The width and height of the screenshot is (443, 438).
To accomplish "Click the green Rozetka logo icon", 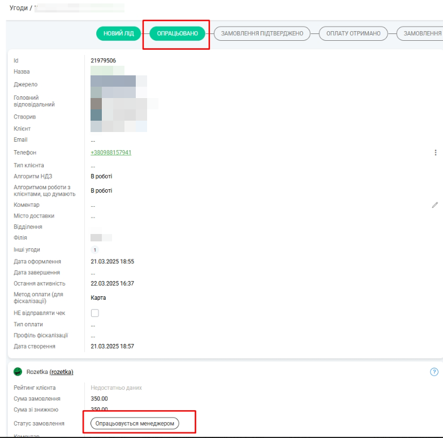I will (18, 372).
